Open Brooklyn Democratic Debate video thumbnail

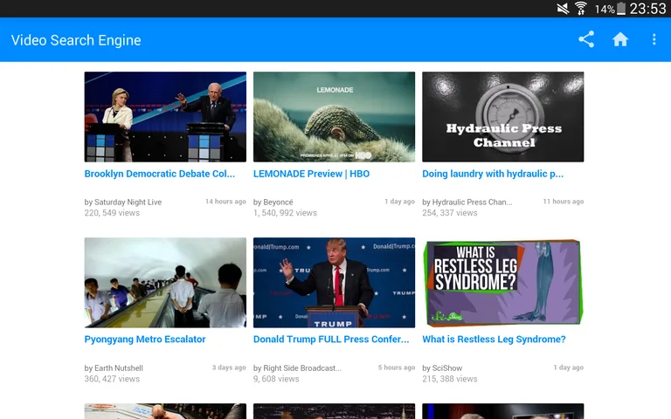(165, 117)
